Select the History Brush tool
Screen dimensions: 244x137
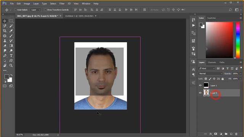(11, 41)
